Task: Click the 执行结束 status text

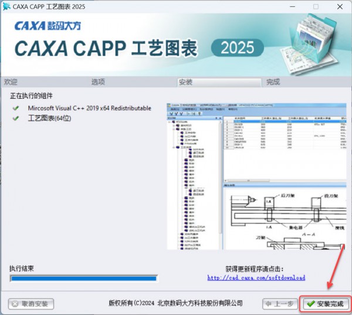Action: click(21, 268)
